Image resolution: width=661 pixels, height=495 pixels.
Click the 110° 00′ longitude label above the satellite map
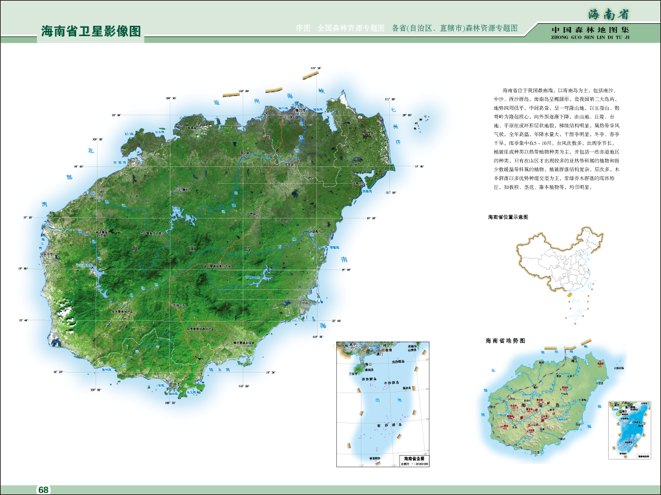(x=243, y=91)
